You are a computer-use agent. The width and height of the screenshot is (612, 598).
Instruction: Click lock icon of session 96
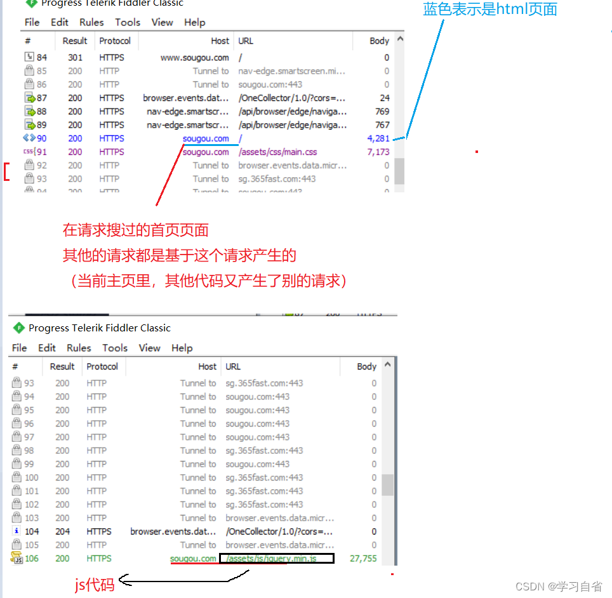tap(17, 423)
